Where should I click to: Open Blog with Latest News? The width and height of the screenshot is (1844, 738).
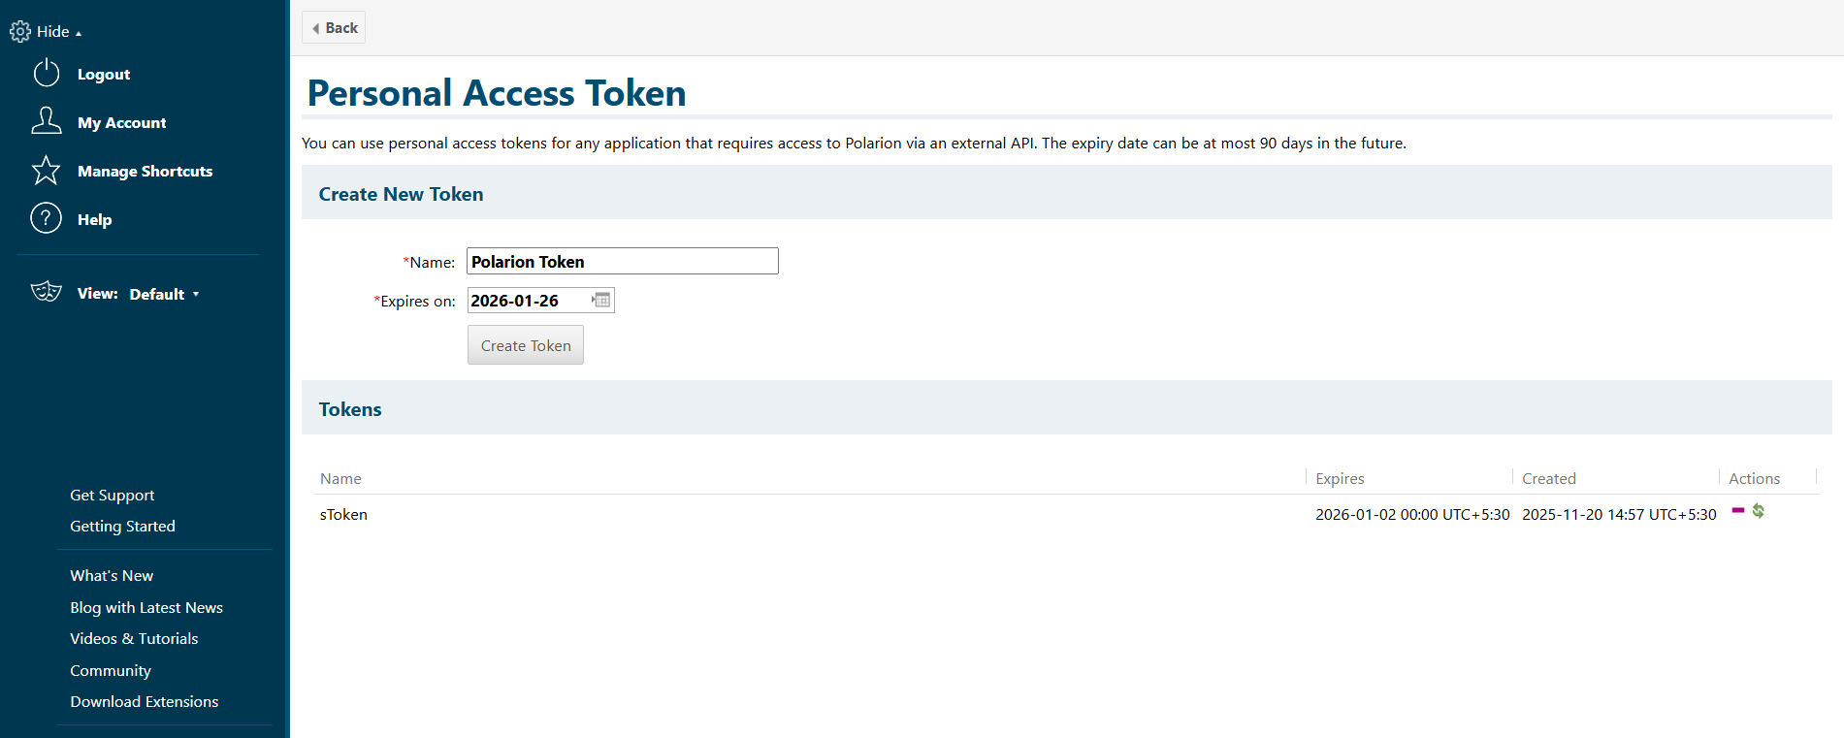pos(146,608)
